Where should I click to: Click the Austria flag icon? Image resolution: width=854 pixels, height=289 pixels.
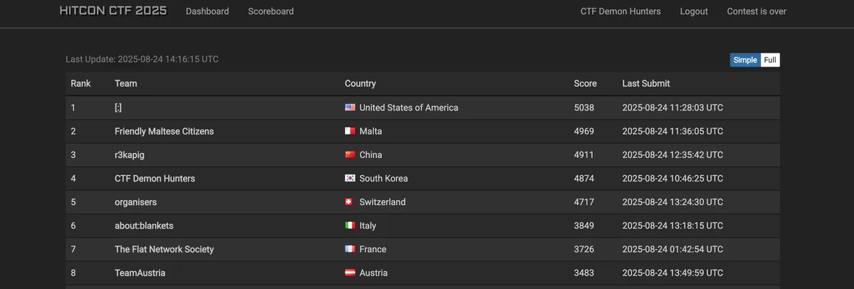pos(349,273)
